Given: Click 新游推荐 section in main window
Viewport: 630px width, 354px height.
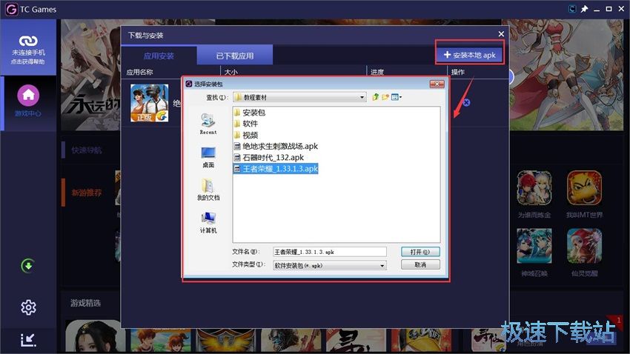Looking at the screenshot, I should pos(87,193).
